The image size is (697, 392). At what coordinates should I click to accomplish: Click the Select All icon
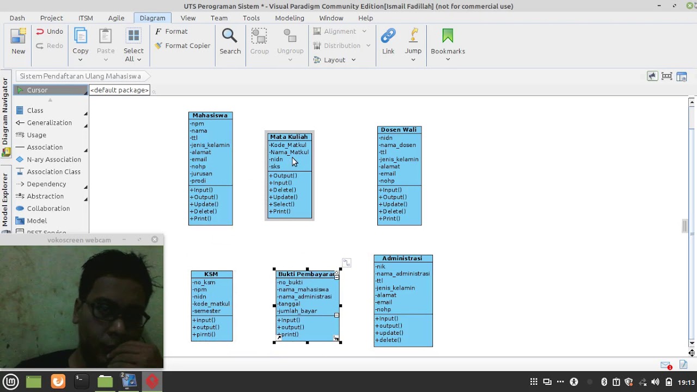(x=133, y=36)
